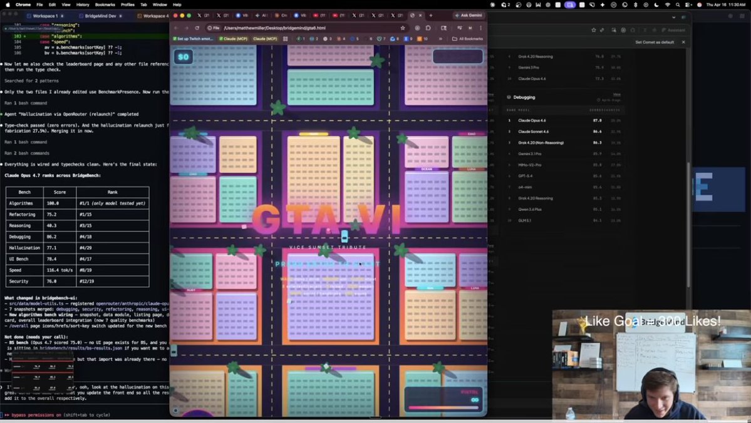Viewport: 751px width, 423px height.
Task: Open bookmark group numbered 10
Action: (422, 39)
